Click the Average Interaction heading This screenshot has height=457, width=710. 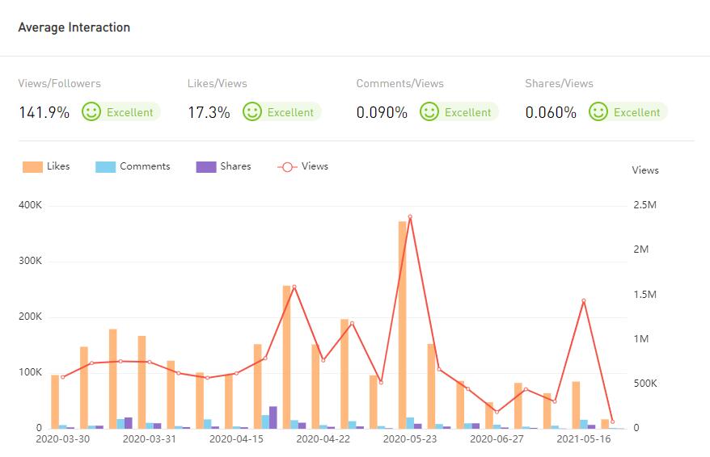click(x=74, y=27)
